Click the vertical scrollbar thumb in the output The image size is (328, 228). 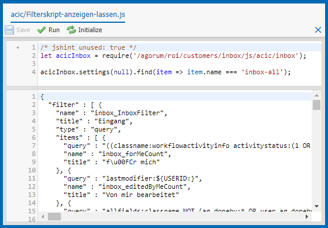click(x=316, y=105)
